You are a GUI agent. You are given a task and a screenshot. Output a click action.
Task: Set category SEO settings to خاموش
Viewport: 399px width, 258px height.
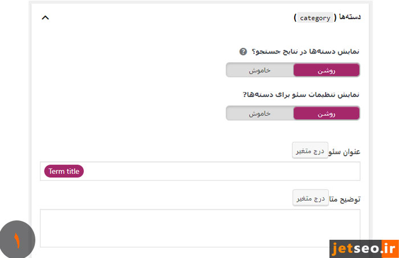[259, 113]
